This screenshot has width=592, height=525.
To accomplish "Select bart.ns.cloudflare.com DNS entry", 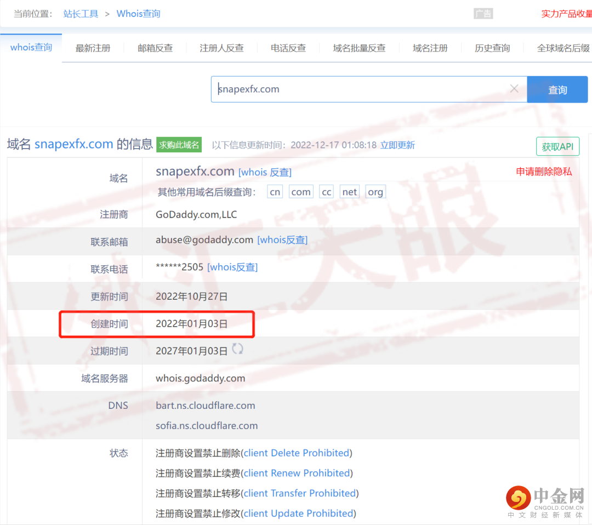I will point(206,406).
